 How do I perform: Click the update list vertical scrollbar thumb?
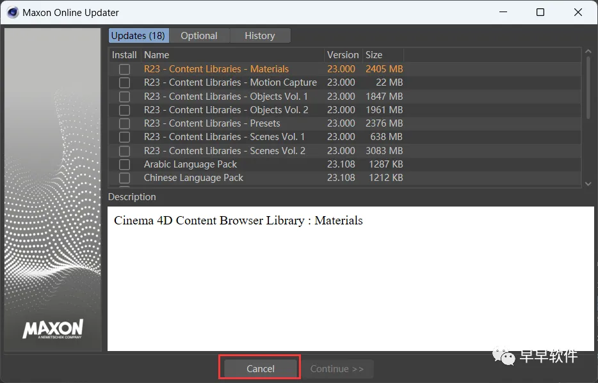click(x=588, y=87)
